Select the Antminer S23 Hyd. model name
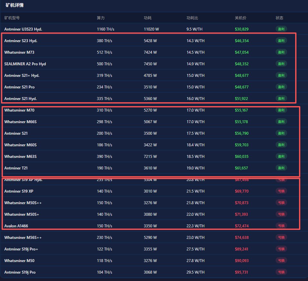Image resolution: width=308 pixels, height=281 pixels. click(x=21, y=41)
